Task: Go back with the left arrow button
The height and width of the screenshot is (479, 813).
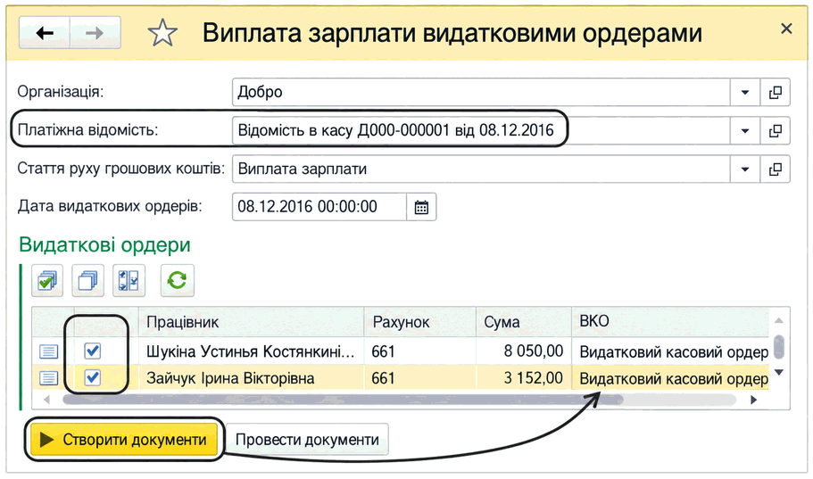Action: point(45,33)
